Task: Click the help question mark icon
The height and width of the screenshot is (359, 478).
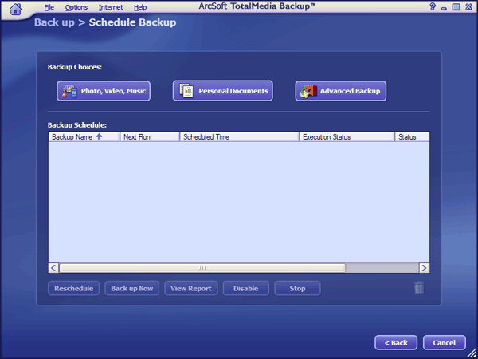Action: (x=433, y=6)
